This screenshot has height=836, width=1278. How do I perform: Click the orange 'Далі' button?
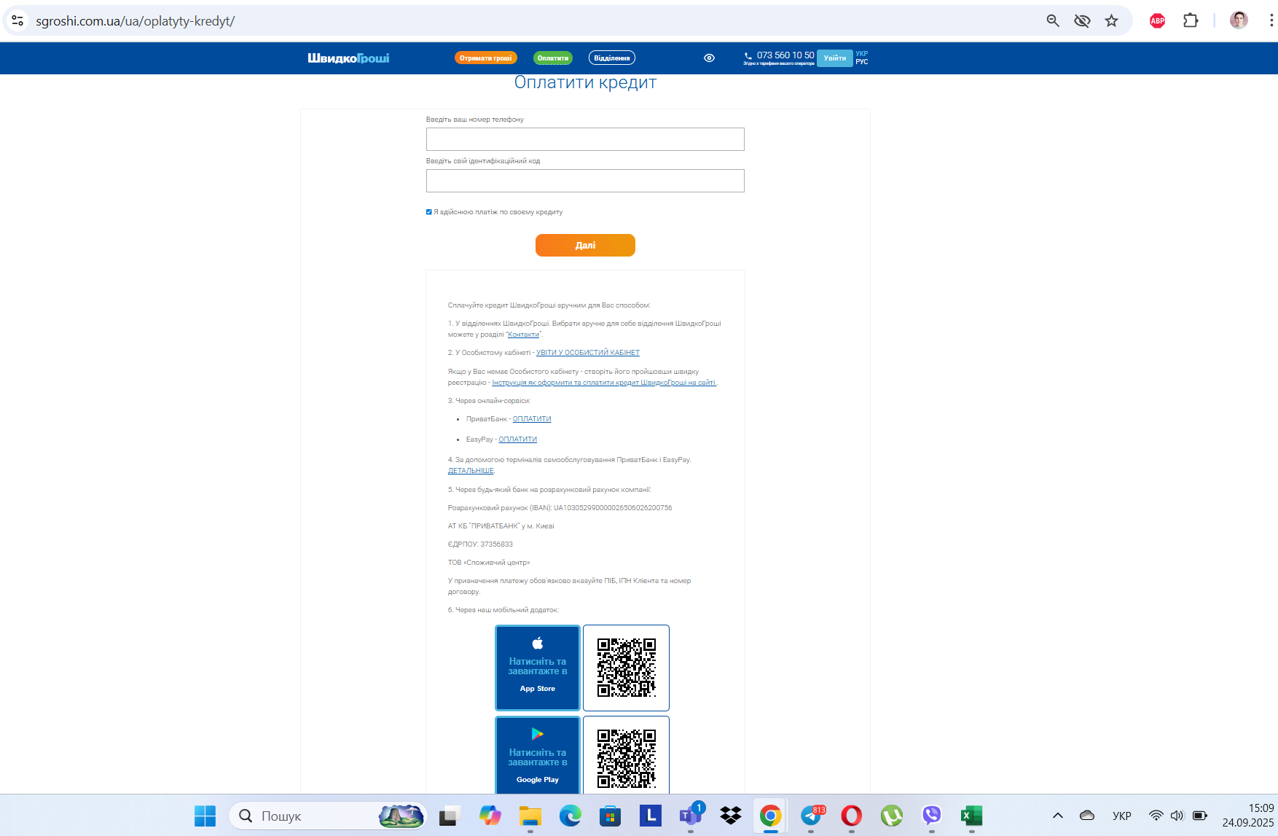585,246
